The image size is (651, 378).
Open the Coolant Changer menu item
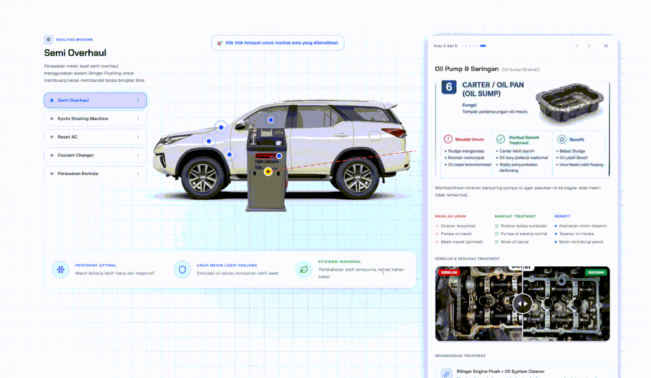[95, 155]
